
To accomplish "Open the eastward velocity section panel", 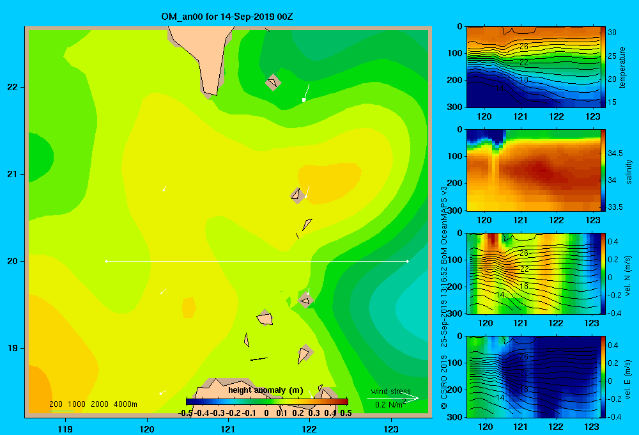I will coord(534,377).
